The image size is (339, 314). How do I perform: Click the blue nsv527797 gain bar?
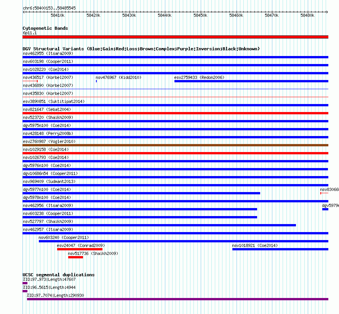coord(159,225)
